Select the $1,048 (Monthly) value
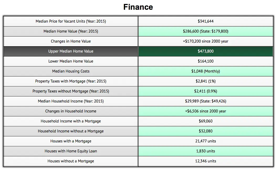Screen dimensions: 276x170 [206, 71]
